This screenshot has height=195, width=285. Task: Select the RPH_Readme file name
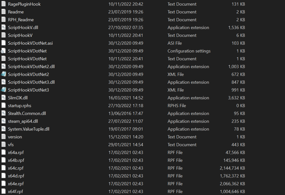[x=21, y=20]
